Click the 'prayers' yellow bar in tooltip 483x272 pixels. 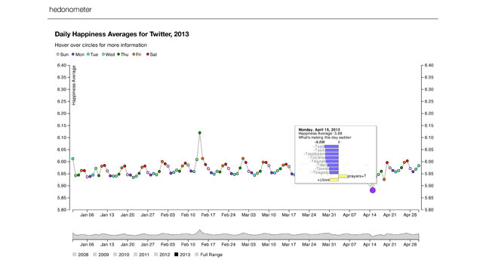click(343, 176)
